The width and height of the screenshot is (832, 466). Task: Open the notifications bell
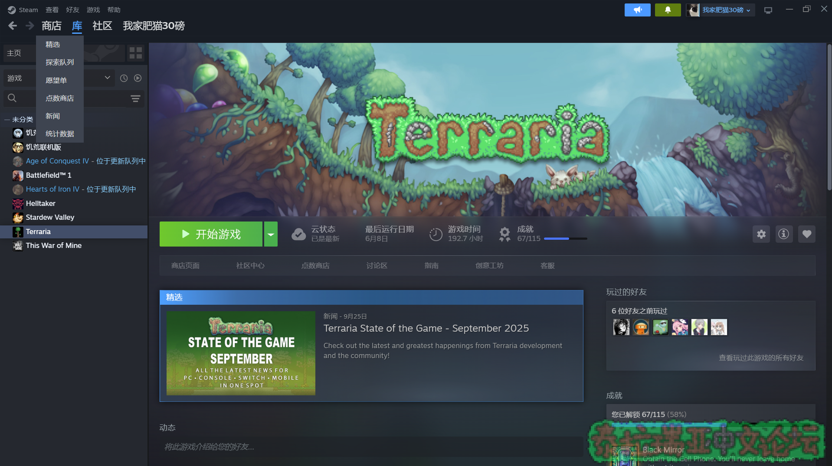click(667, 10)
